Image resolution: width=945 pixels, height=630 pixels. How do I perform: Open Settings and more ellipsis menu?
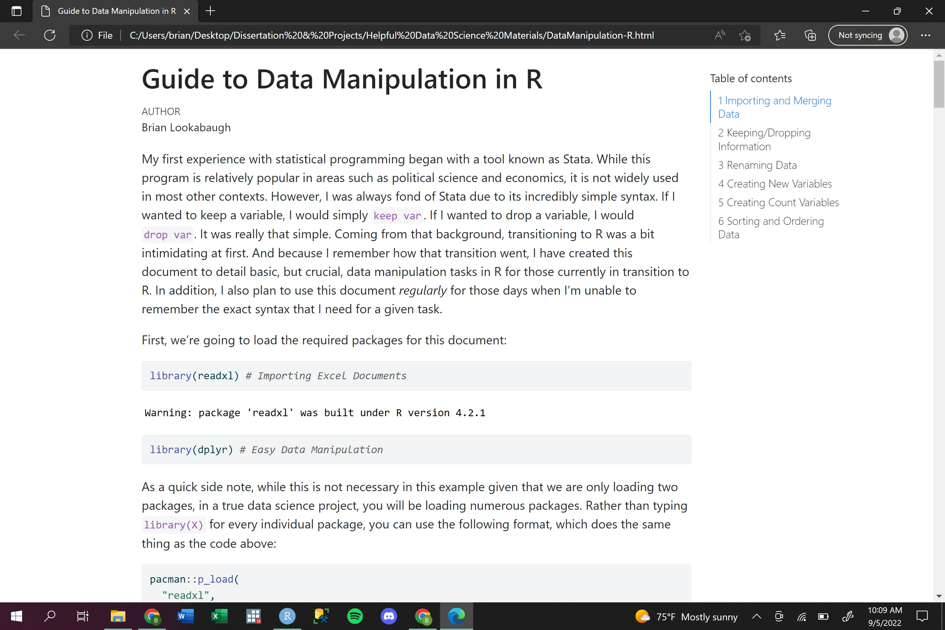(925, 35)
